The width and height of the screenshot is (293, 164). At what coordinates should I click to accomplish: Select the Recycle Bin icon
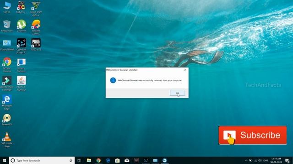click(7, 26)
